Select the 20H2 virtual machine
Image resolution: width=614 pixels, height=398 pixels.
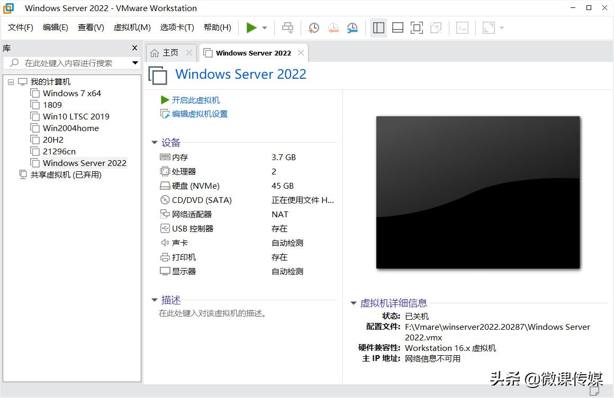pos(53,140)
